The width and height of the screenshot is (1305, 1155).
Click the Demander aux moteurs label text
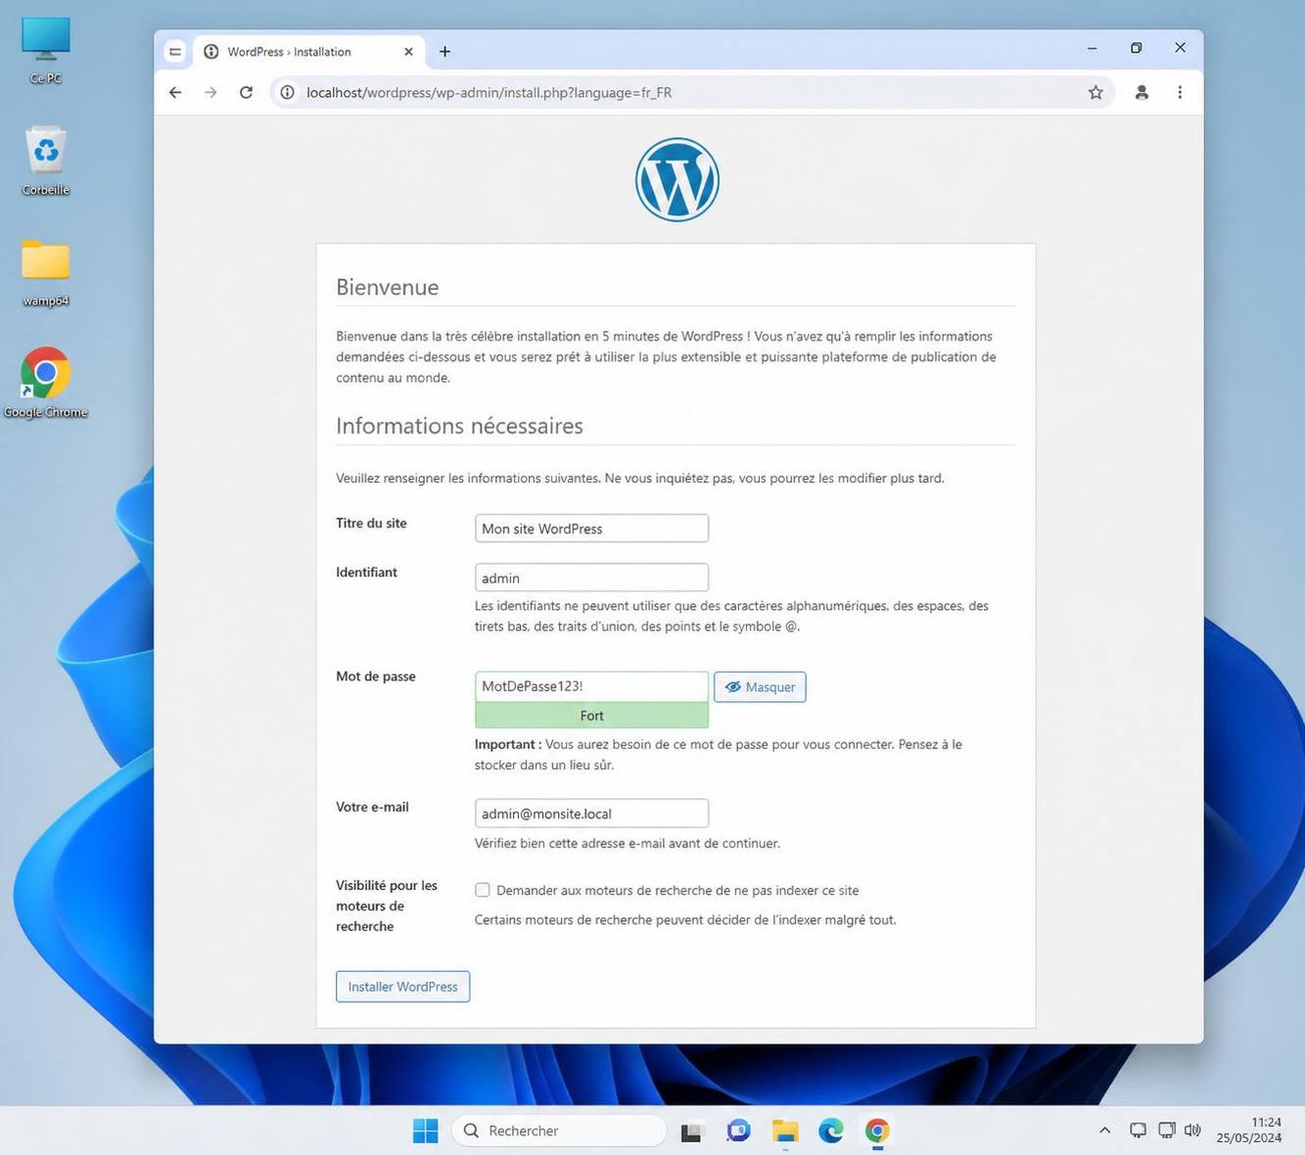677,891
